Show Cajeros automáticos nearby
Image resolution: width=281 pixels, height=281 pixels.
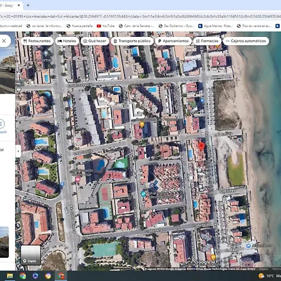tap(246, 41)
